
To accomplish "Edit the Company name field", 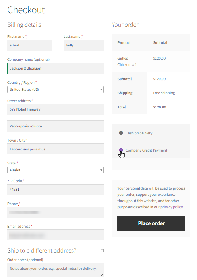I will click(x=56, y=68).
